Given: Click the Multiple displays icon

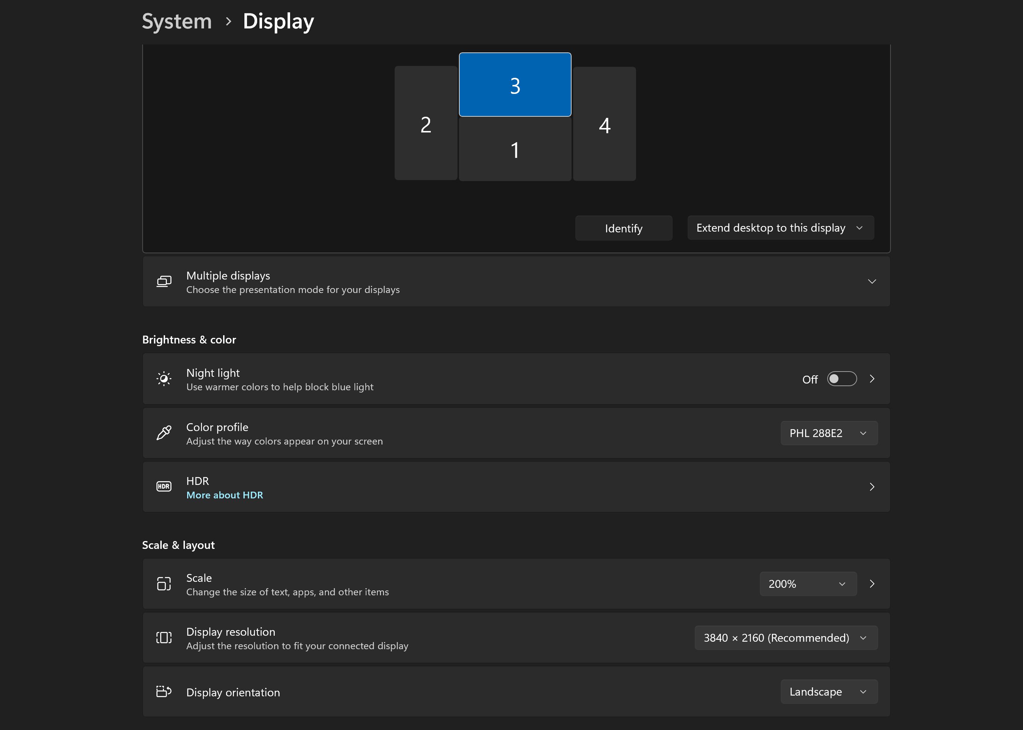Looking at the screenshot, I should point(164,281).
